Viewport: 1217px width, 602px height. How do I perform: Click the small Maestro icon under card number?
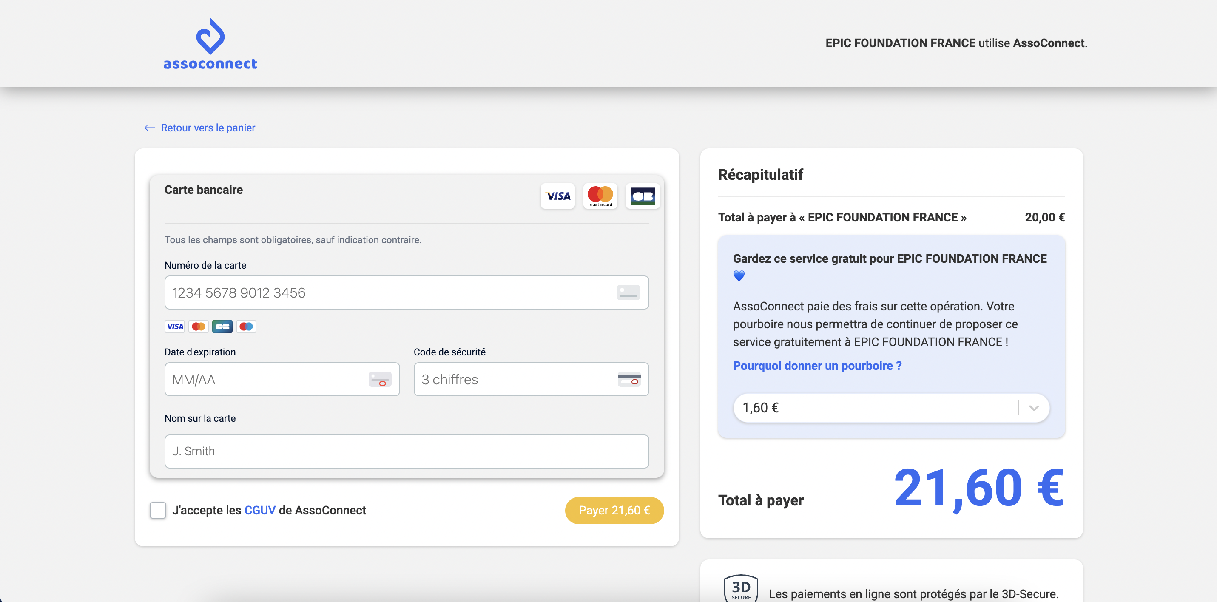[246, 327]
